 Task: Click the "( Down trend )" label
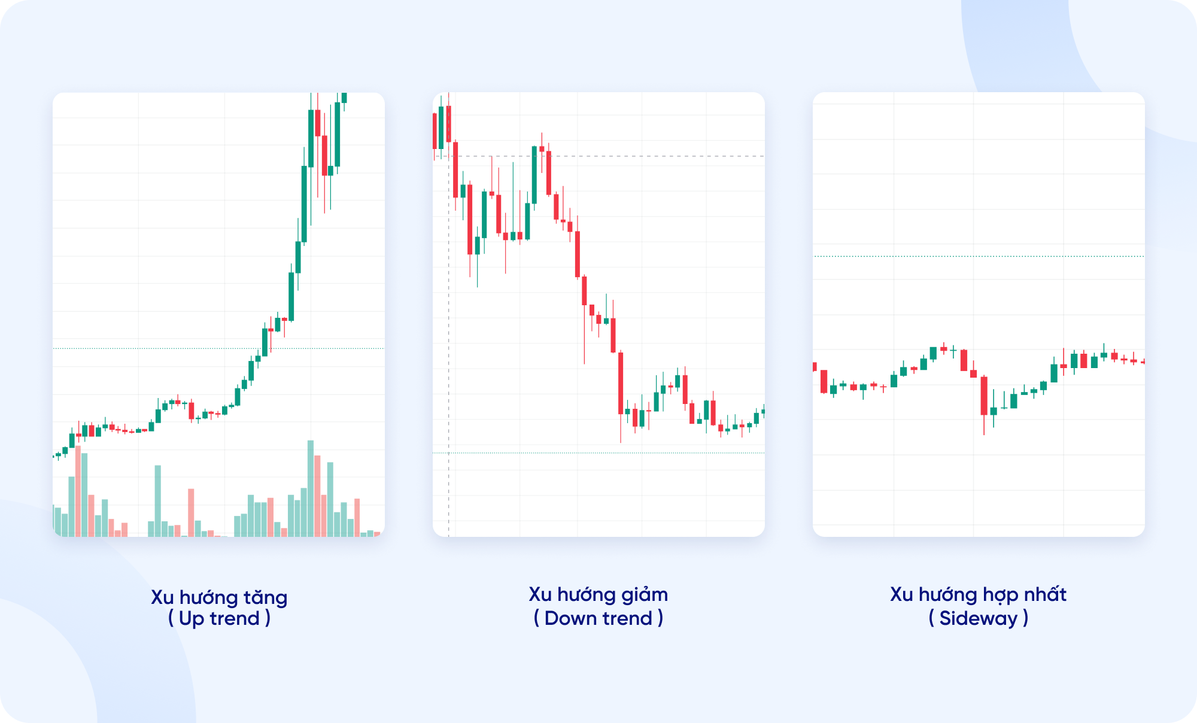coord(598,618)
